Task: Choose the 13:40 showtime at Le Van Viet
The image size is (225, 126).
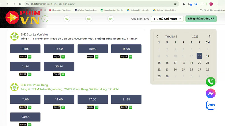Action: (59, 49)
